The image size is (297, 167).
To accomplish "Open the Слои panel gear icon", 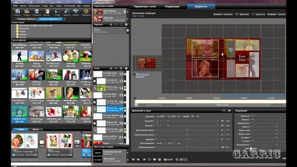I will pos(126,68).
